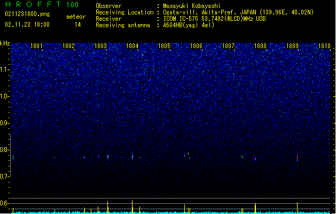
Task: Click the Observer label
Action: point(108,6)
